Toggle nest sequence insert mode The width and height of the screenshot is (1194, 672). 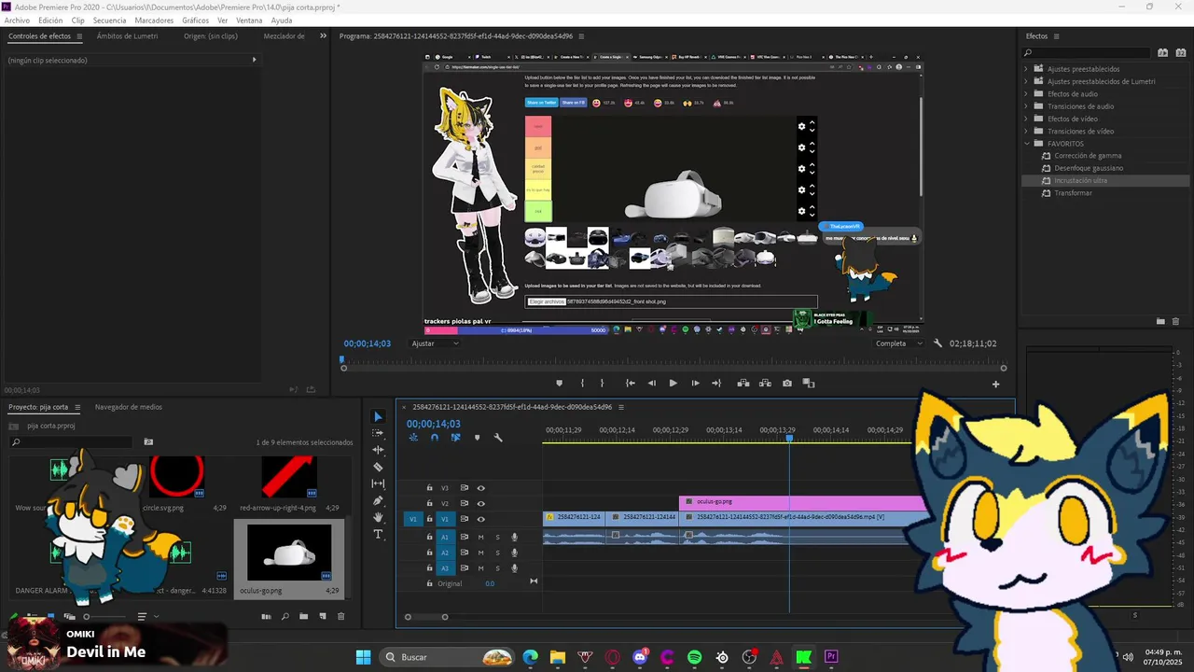[413, 437]
